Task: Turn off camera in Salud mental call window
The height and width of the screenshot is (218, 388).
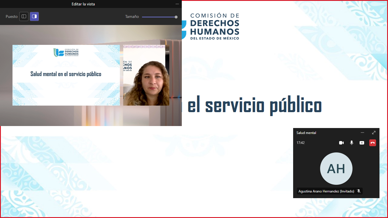Action: [341, 143]
